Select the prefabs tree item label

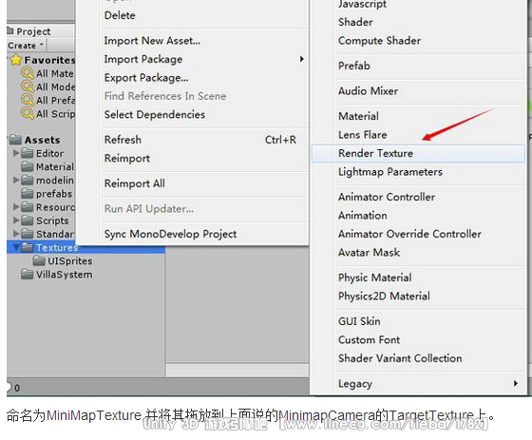pos(54,194)
